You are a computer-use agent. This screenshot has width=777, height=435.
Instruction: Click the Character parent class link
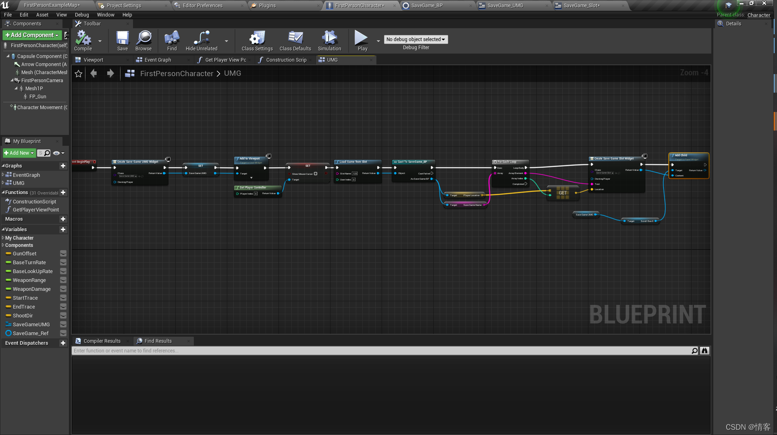click(758, 15)
